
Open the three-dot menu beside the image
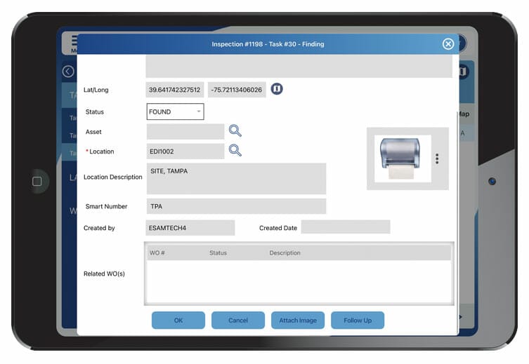point(437,159)
